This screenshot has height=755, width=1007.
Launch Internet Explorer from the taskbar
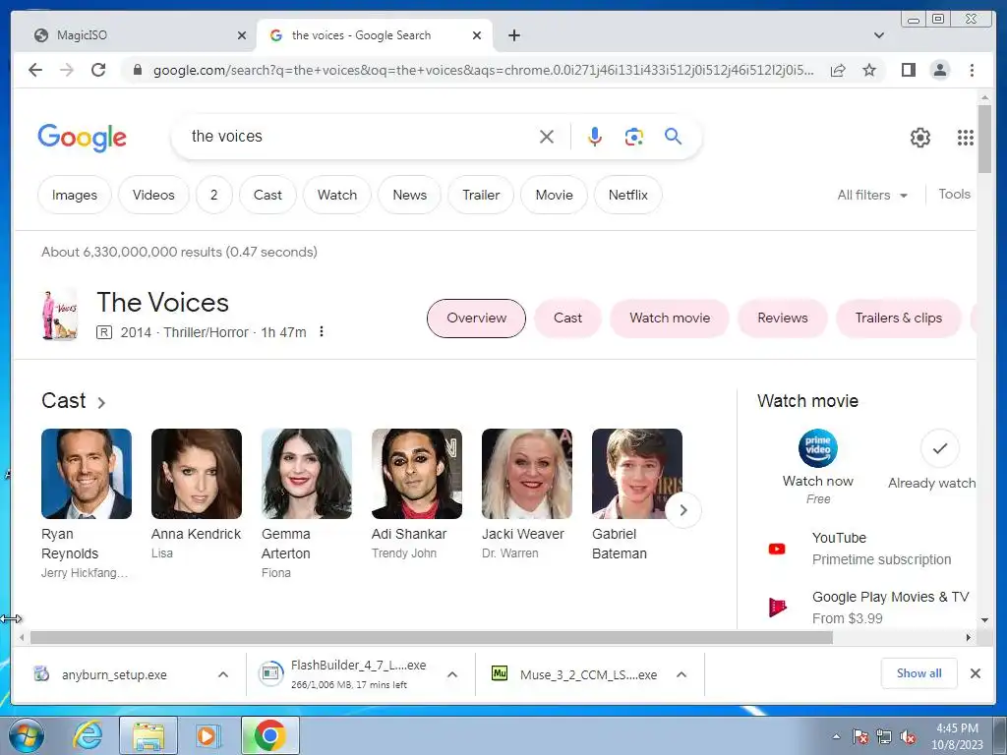[87, 735]
